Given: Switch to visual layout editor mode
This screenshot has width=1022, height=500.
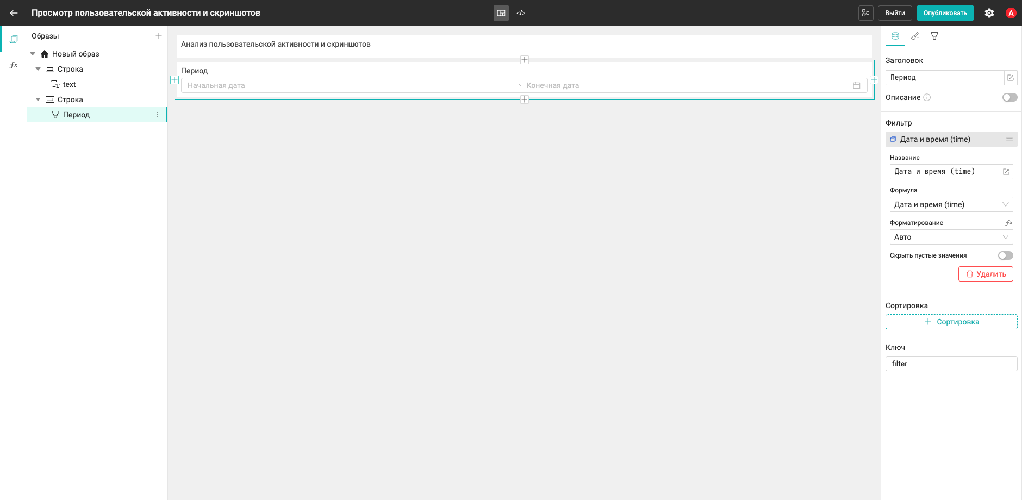Looking at the screenshot, I should click(x=501, y=13).
